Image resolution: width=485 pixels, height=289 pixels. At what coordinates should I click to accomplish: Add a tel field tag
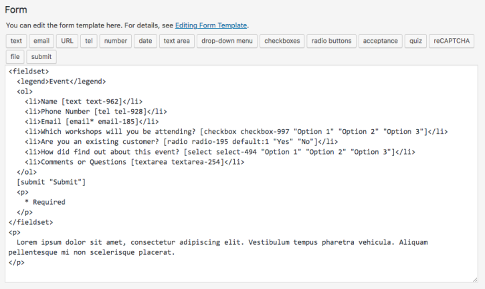click(88, 41)
